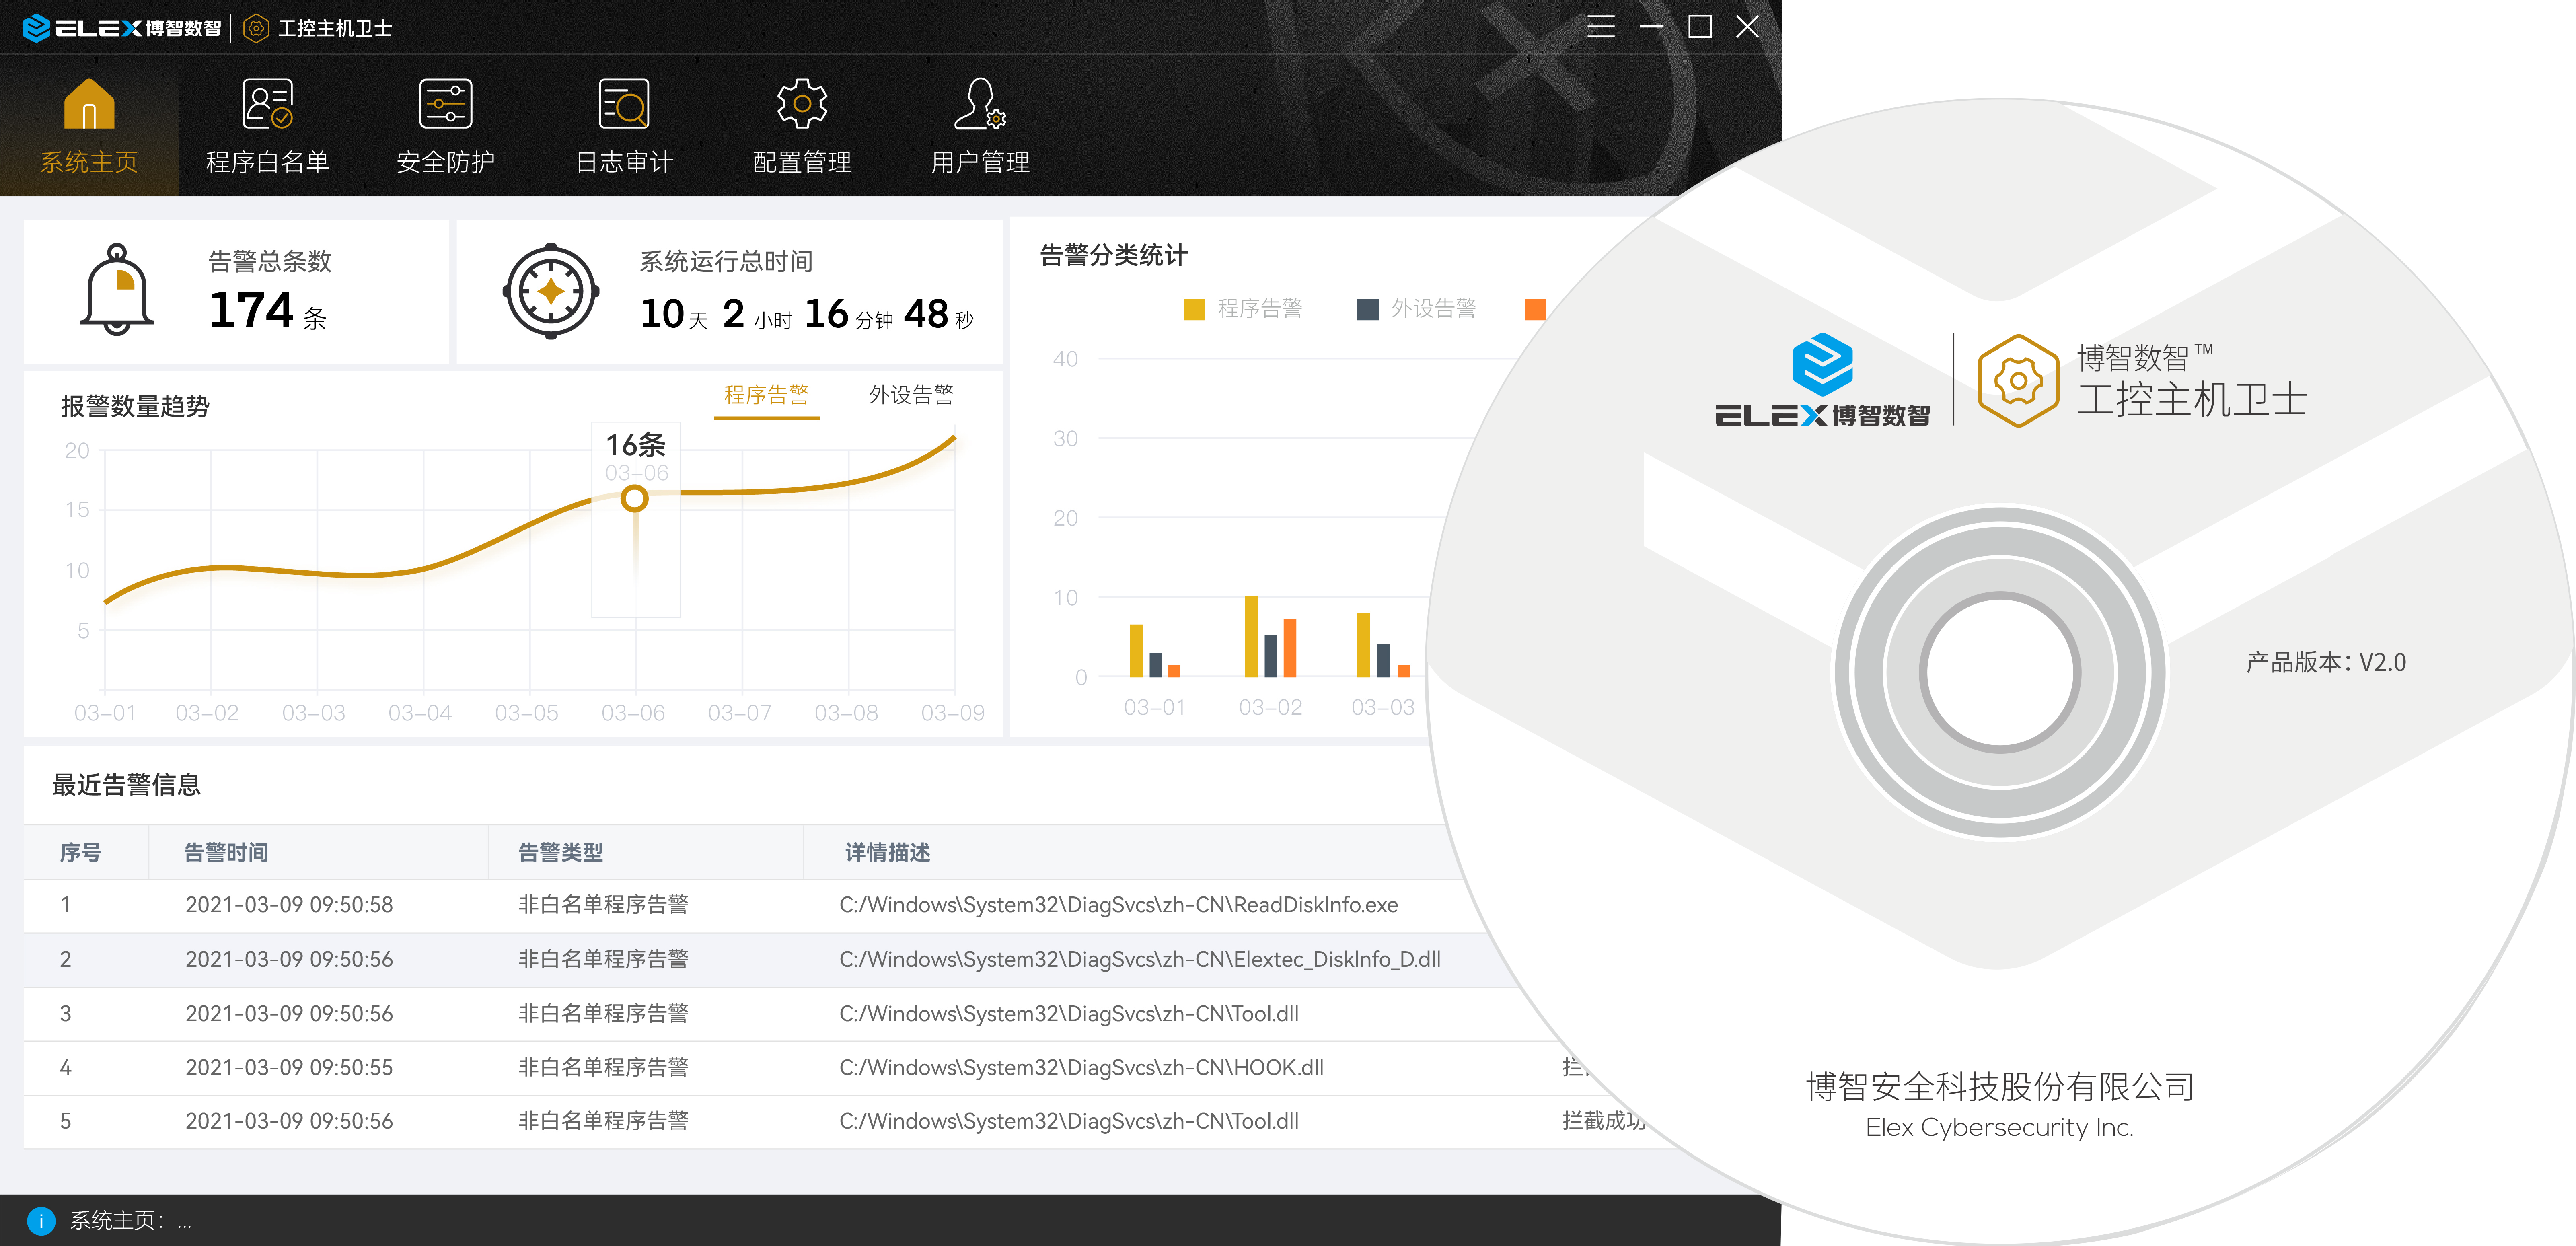2576x1246 pixels.
Task: Switch to 程序告警 trend tab
Action: point(766,395)
